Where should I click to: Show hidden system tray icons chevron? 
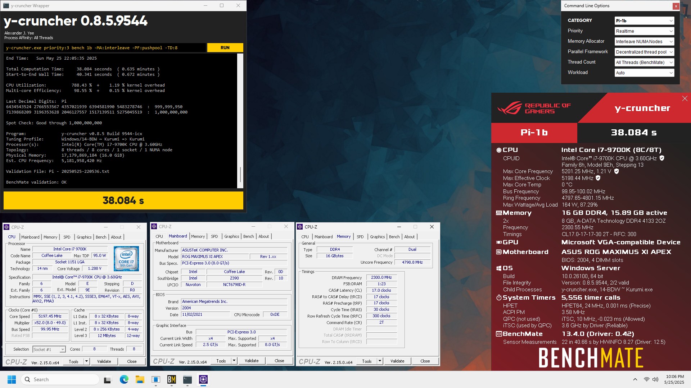pyautogui.click(x=635, y=379)
